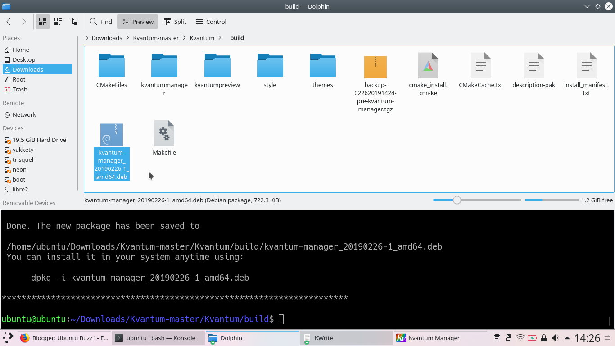Select the style folder icon
Screen dimensions: 615x346
point(270,65)
